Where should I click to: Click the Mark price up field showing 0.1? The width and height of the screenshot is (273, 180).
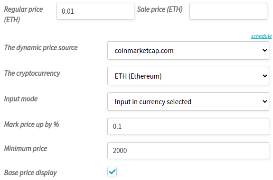coord(188,126)
